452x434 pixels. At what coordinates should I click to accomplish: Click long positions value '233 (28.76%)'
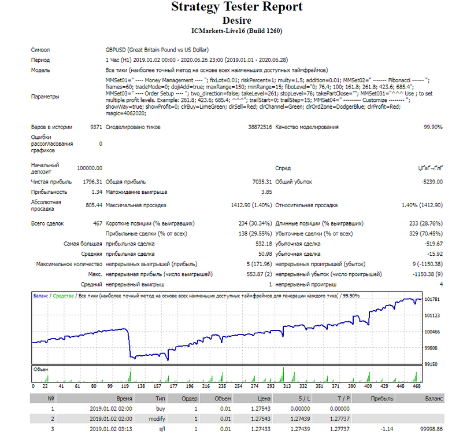425,223
